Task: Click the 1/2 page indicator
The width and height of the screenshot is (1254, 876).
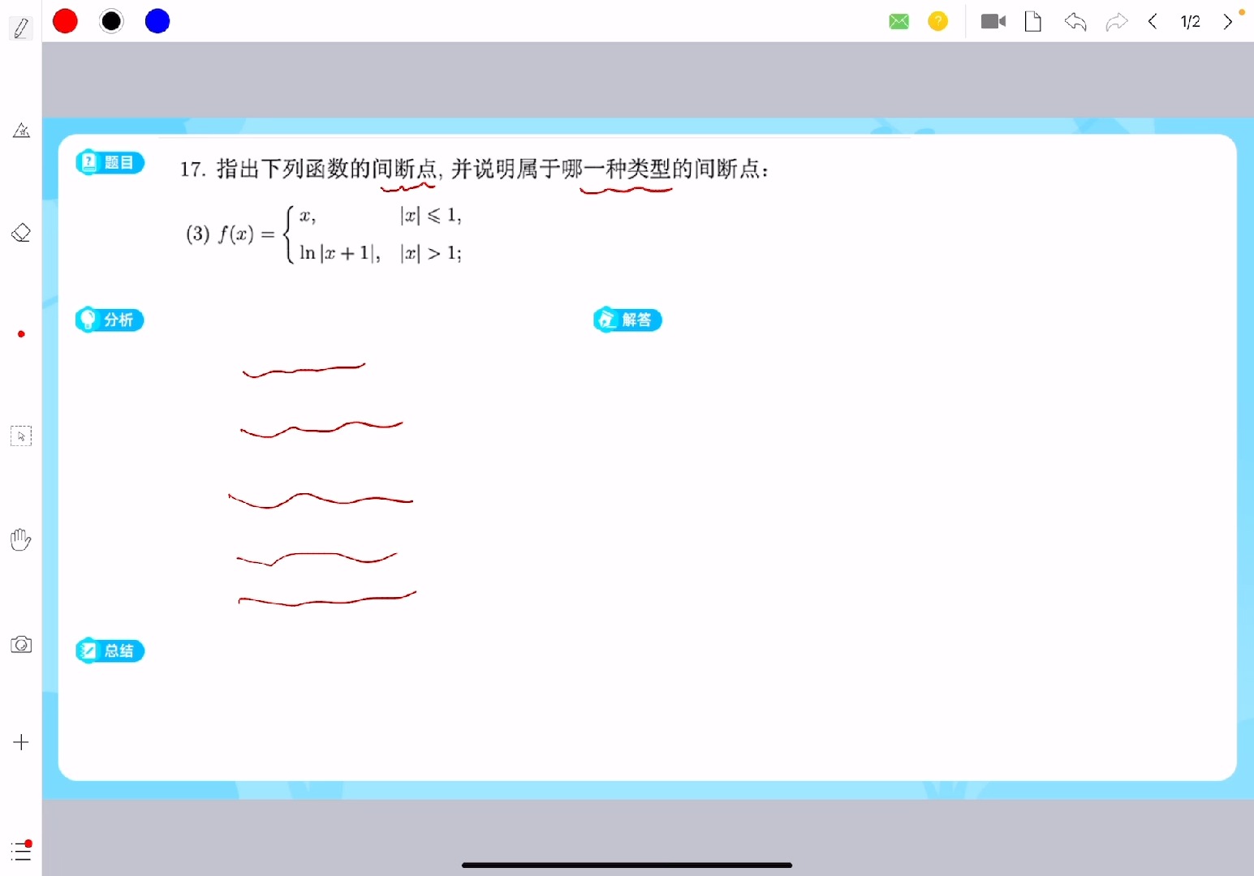Action: point(1190,22)
